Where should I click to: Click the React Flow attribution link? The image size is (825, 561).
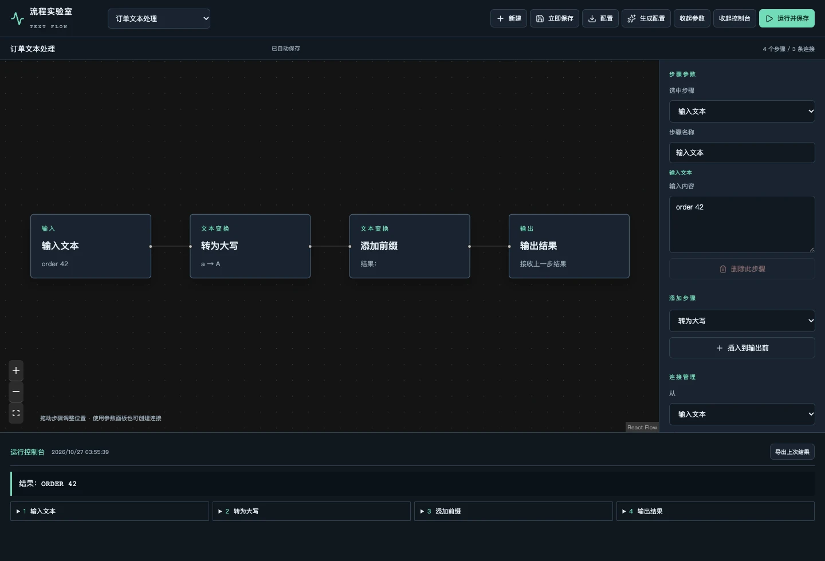click(642, 427)
